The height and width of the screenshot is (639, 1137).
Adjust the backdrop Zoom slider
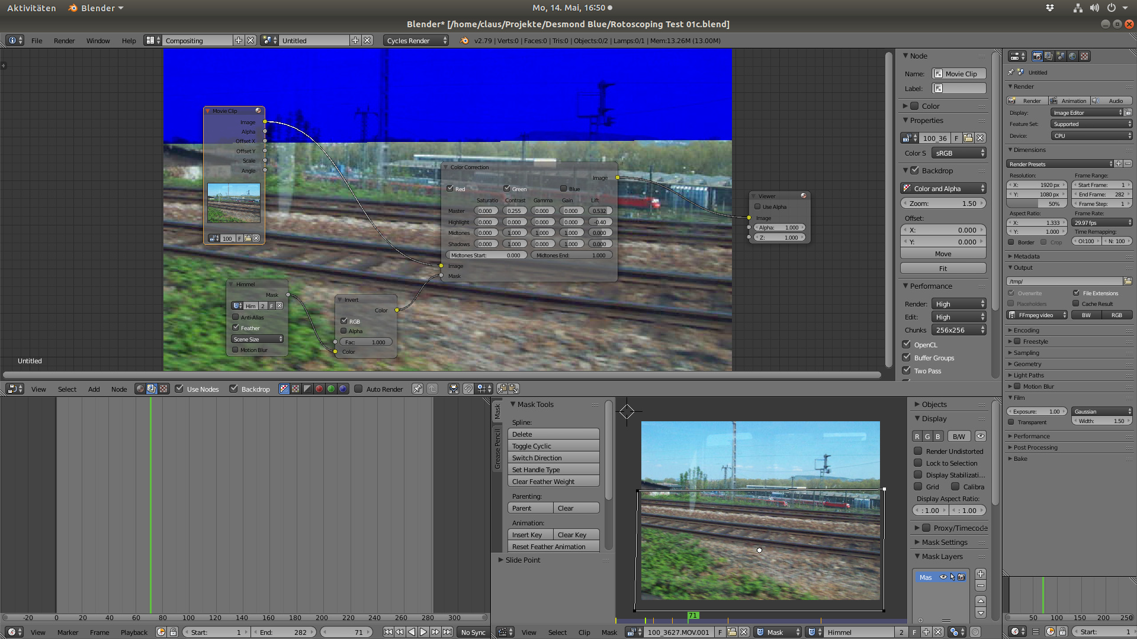coord(943,203)
